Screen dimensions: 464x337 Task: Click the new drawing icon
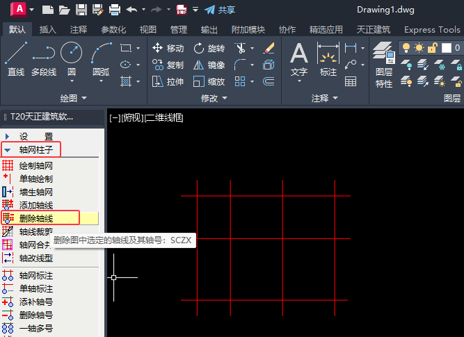(x=47, y=10)
